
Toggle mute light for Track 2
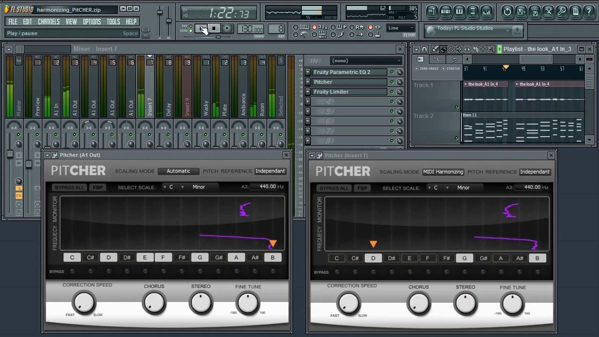click(457, 138)
